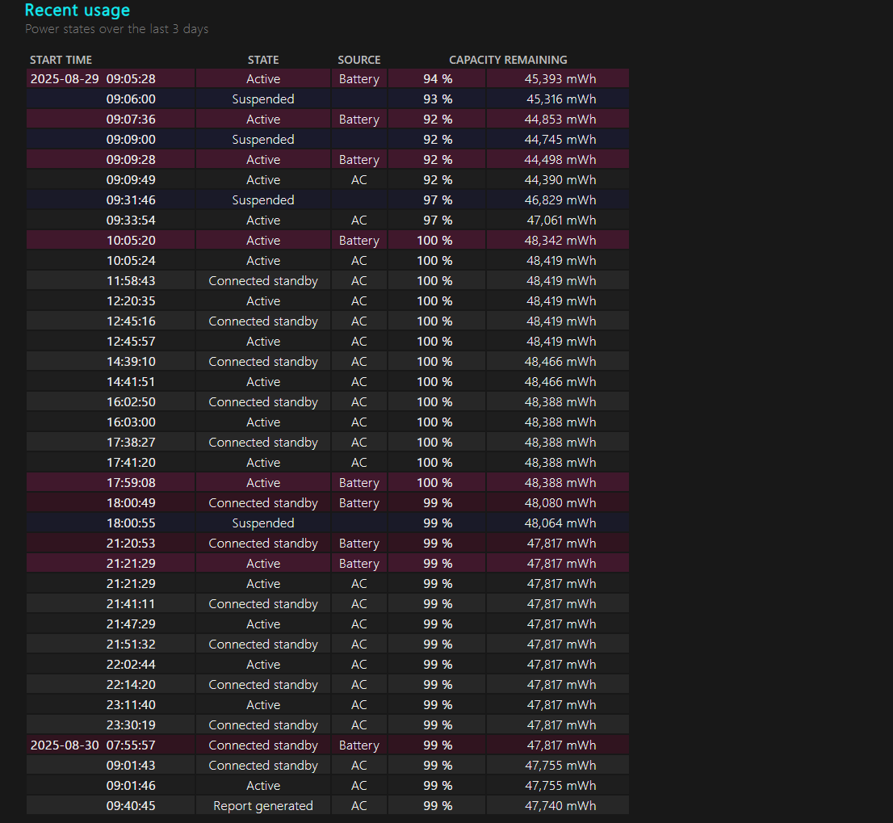Click the 'Report generated' state cell
This screenshot has width=893, height=823.
click(263, 806)
